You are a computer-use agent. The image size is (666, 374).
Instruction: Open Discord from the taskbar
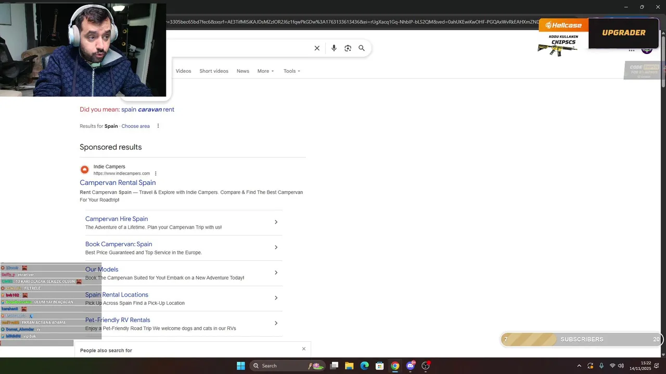[411, 366]
